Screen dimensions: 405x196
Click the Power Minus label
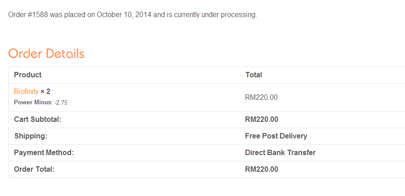[33, 102]
